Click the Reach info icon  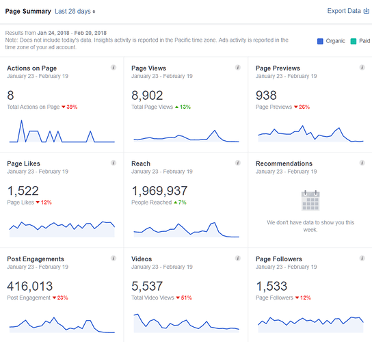[x=238, y=163]
